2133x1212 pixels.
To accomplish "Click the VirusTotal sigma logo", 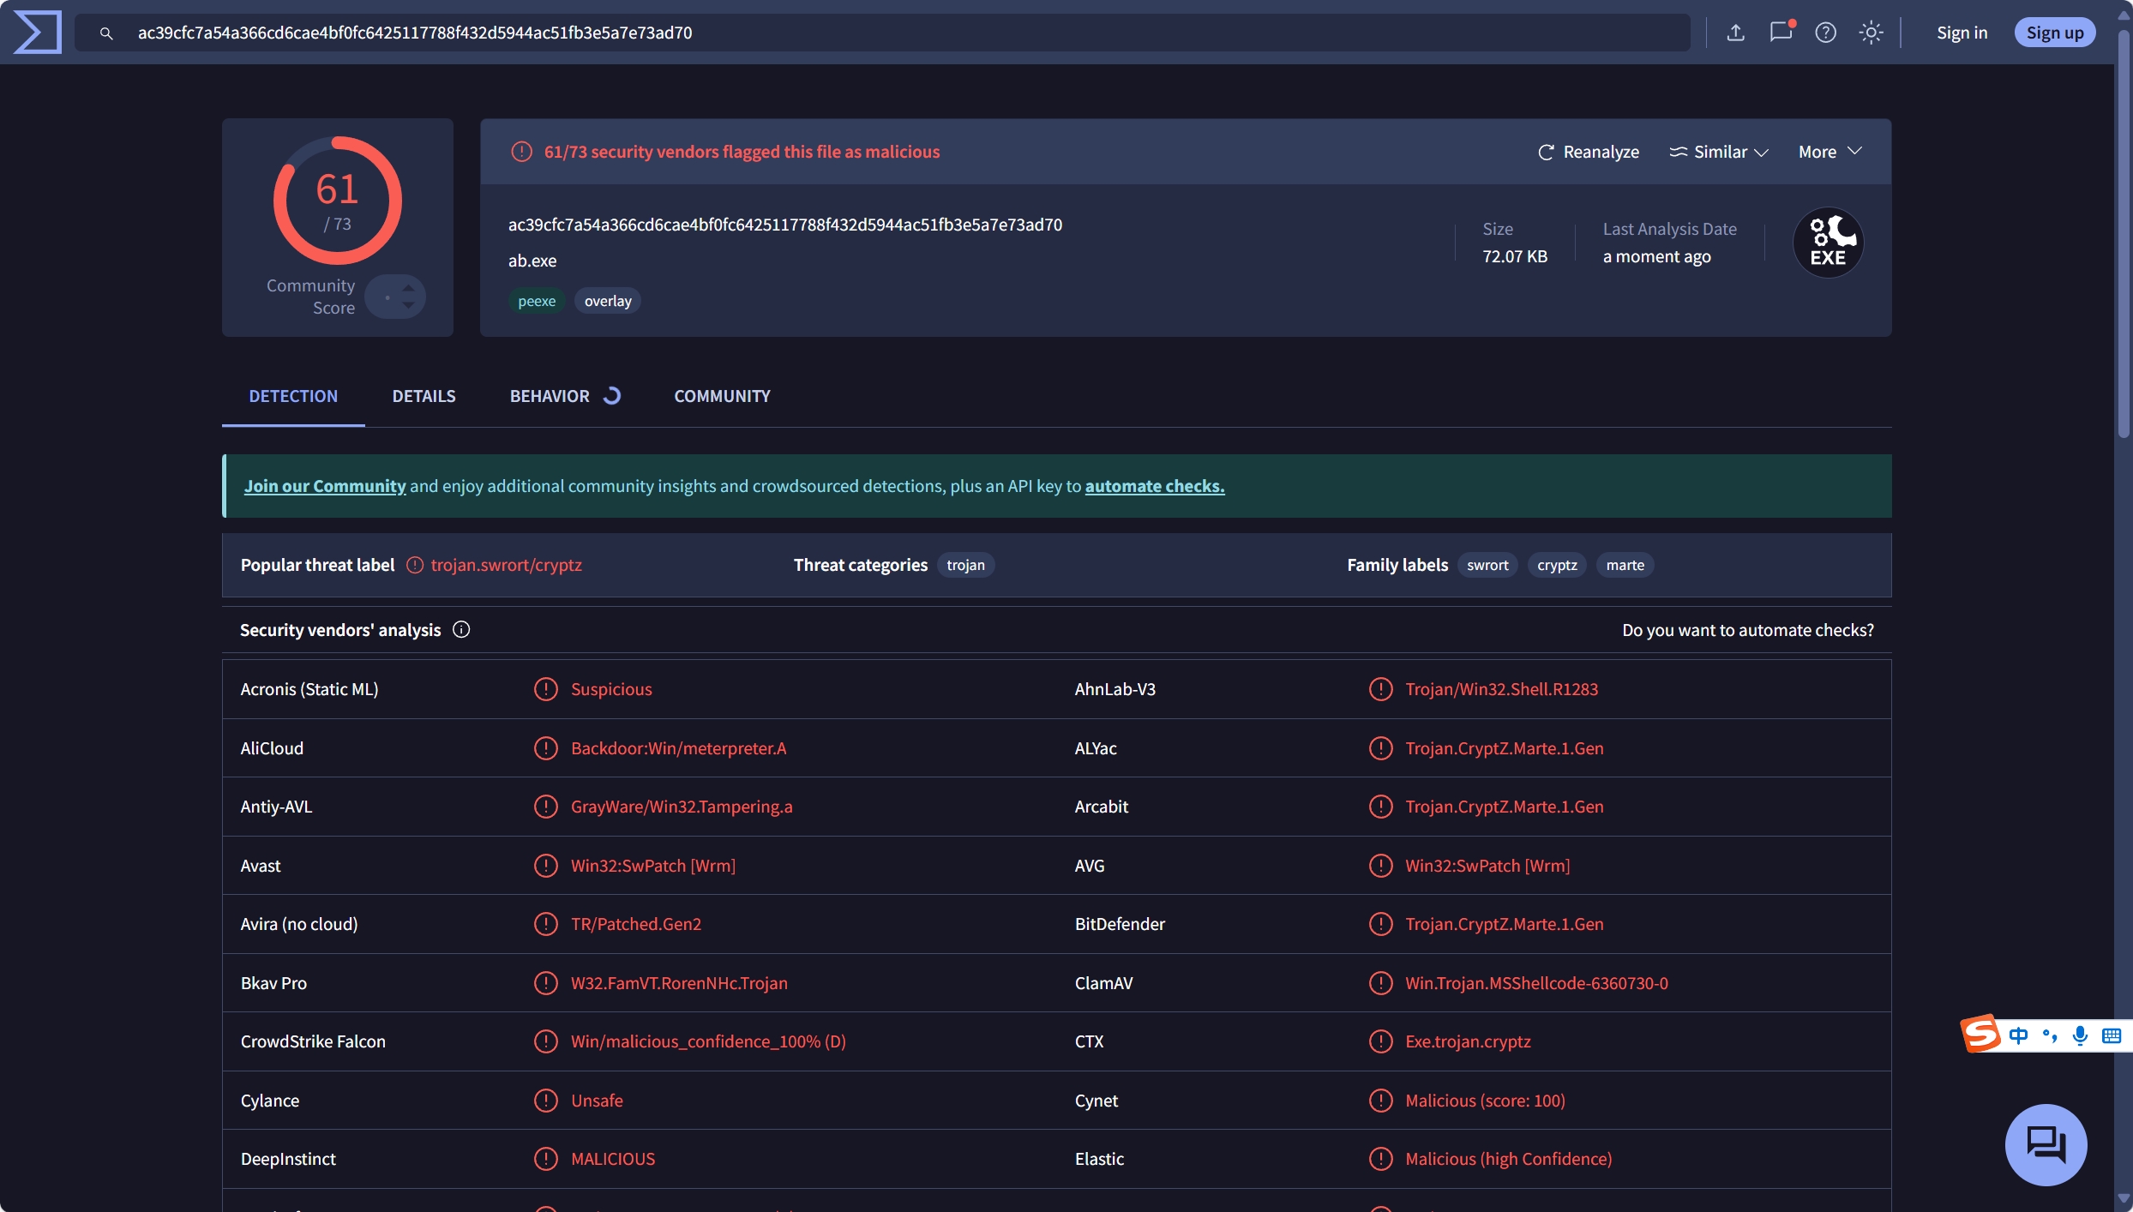I will [x=38, y=33].
